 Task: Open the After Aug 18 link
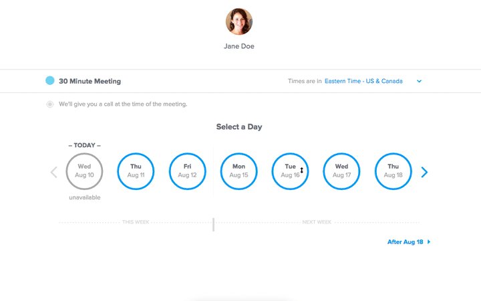coord(409,242)
